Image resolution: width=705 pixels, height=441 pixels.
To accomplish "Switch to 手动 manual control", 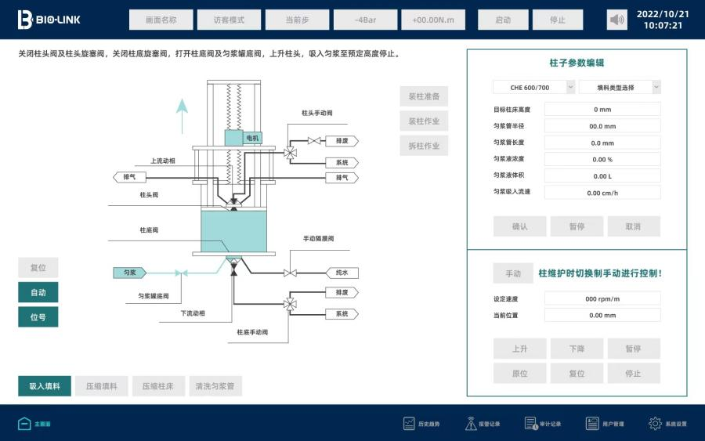I will (513, 273).
